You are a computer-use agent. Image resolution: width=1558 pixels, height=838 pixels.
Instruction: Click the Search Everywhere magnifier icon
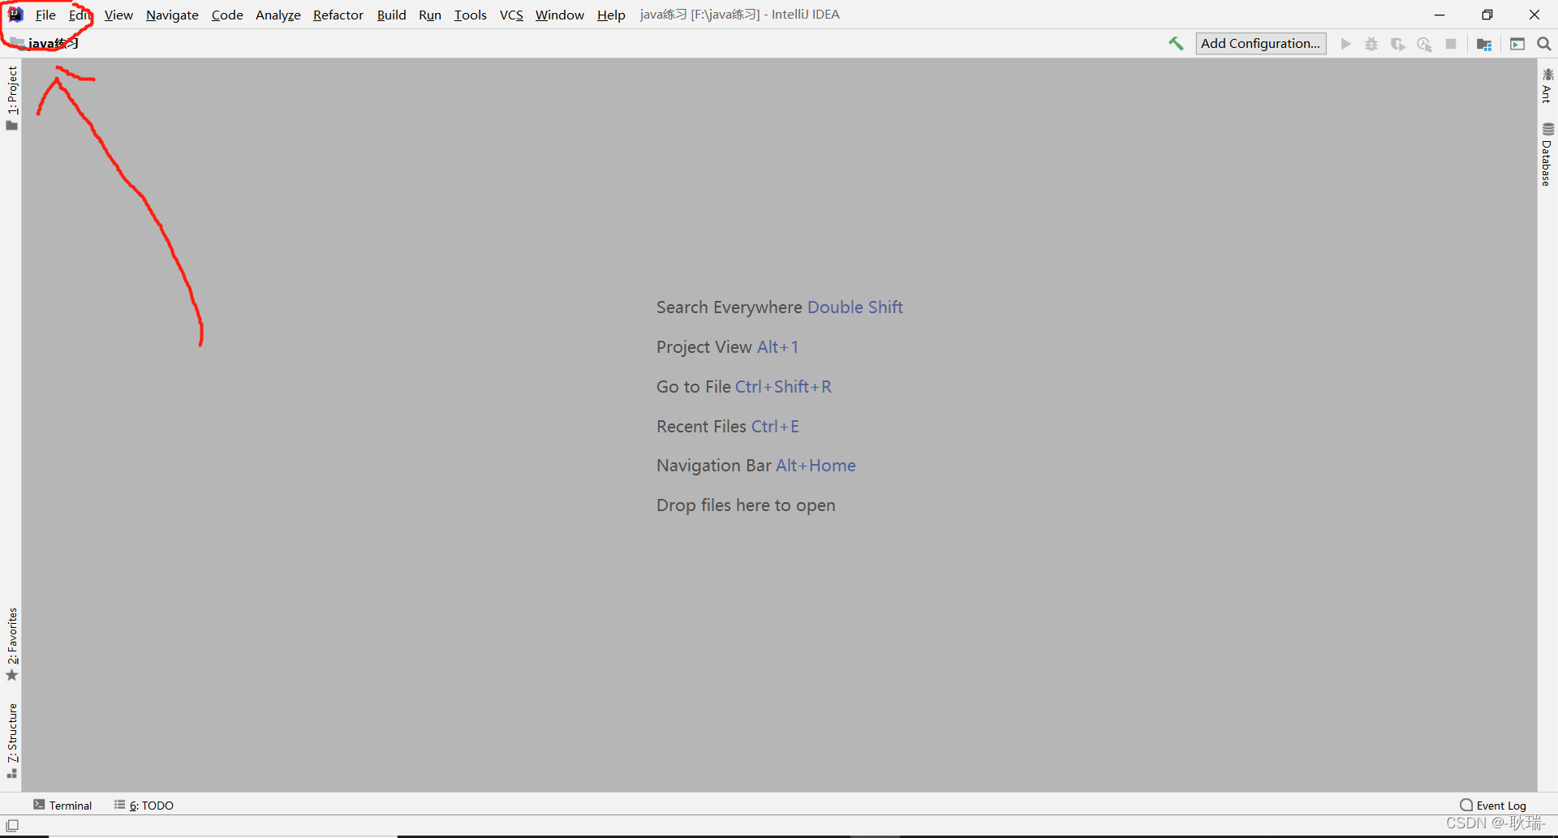click(1544, 44)
